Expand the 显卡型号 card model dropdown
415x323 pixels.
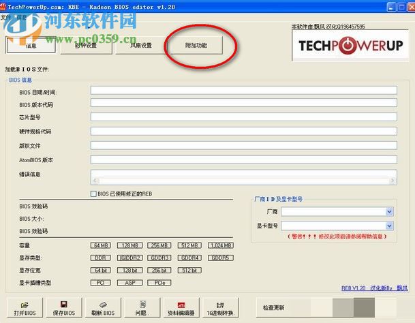[x=389, y=226]
